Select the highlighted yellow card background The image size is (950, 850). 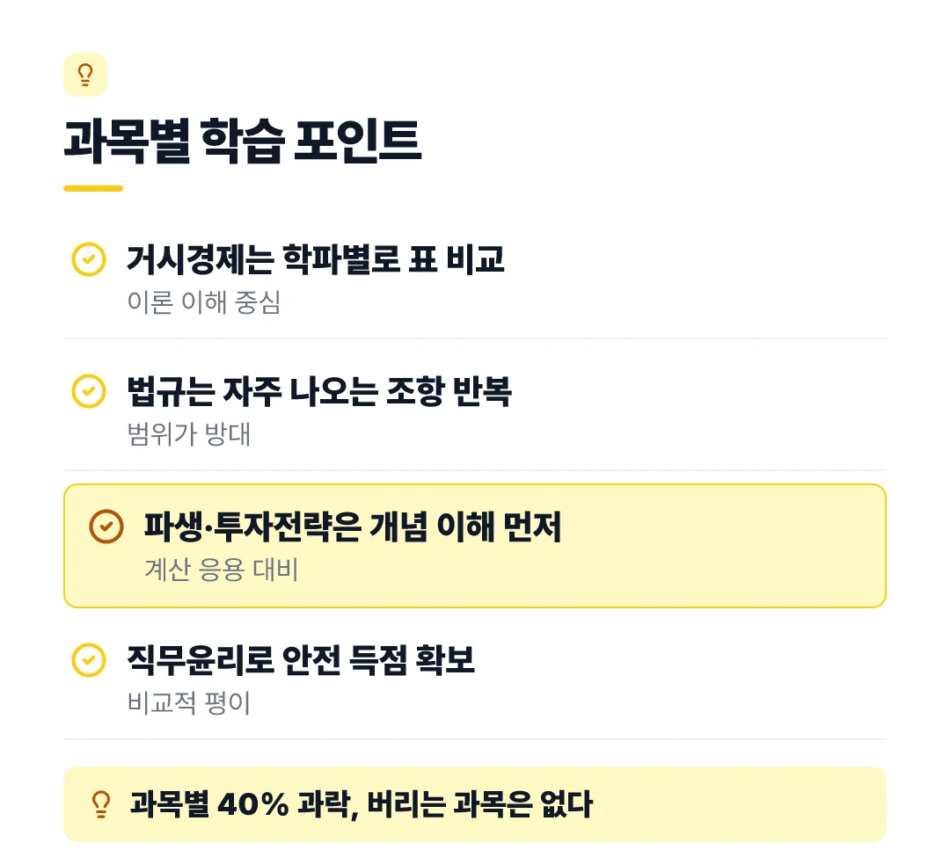pos(475,546)
